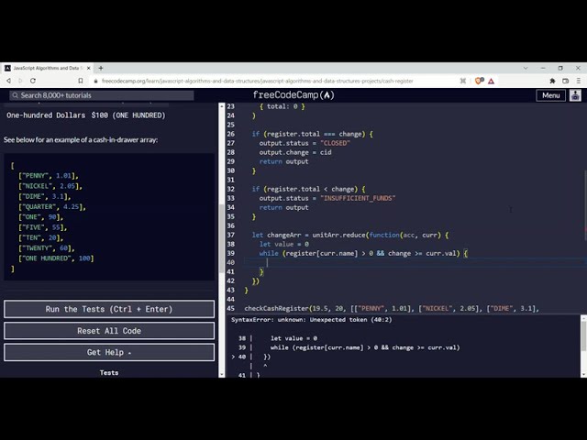Image resolution: width=587 pixels, height=440 pixels.
Task: Click the freeCodeCamp logo
Action: [293, 95]
